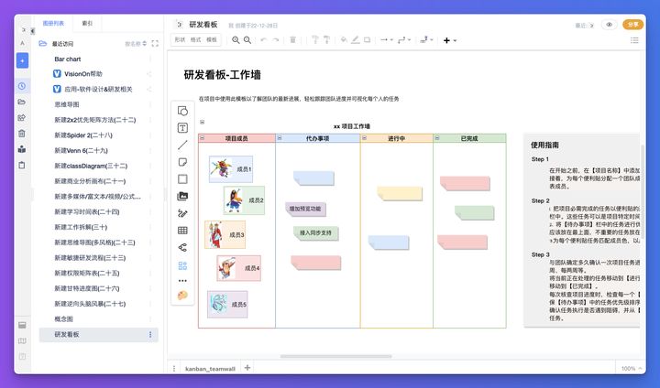Select the 接入同步支持 sticky note
The image size is (660, 388).
[315, 232]
